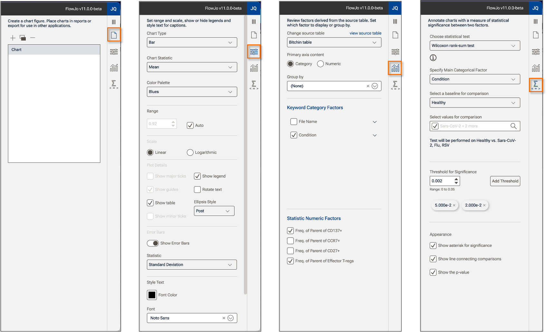
Task: Select the Logarithmic scale radio button
Action: [190, 152]
